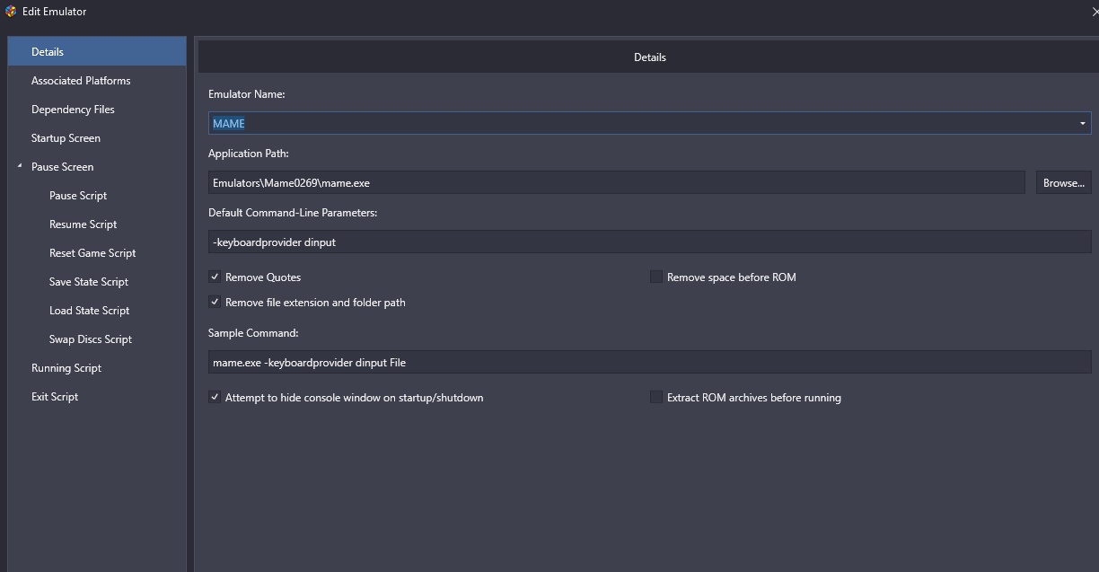1099x572 pixels.
Task: Toggle Attempt to hide console window checkbox
Action: pos(215,397)
